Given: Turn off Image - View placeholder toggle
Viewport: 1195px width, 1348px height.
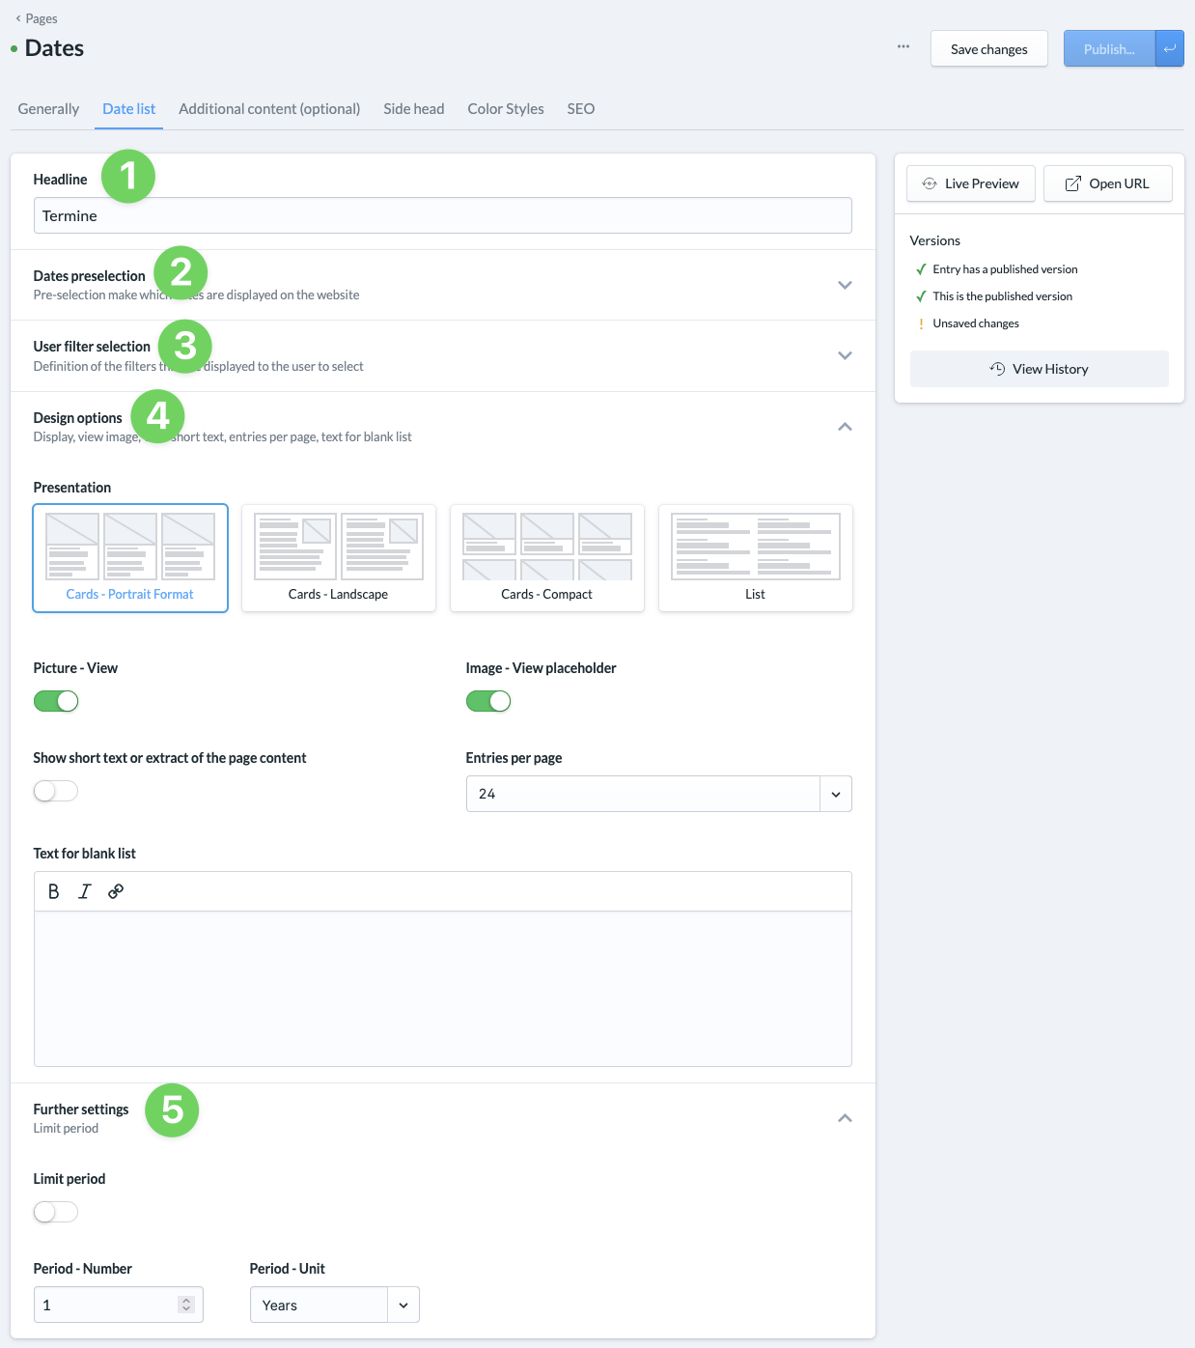Looking at the screenshot, I should (x=488, y=701).
